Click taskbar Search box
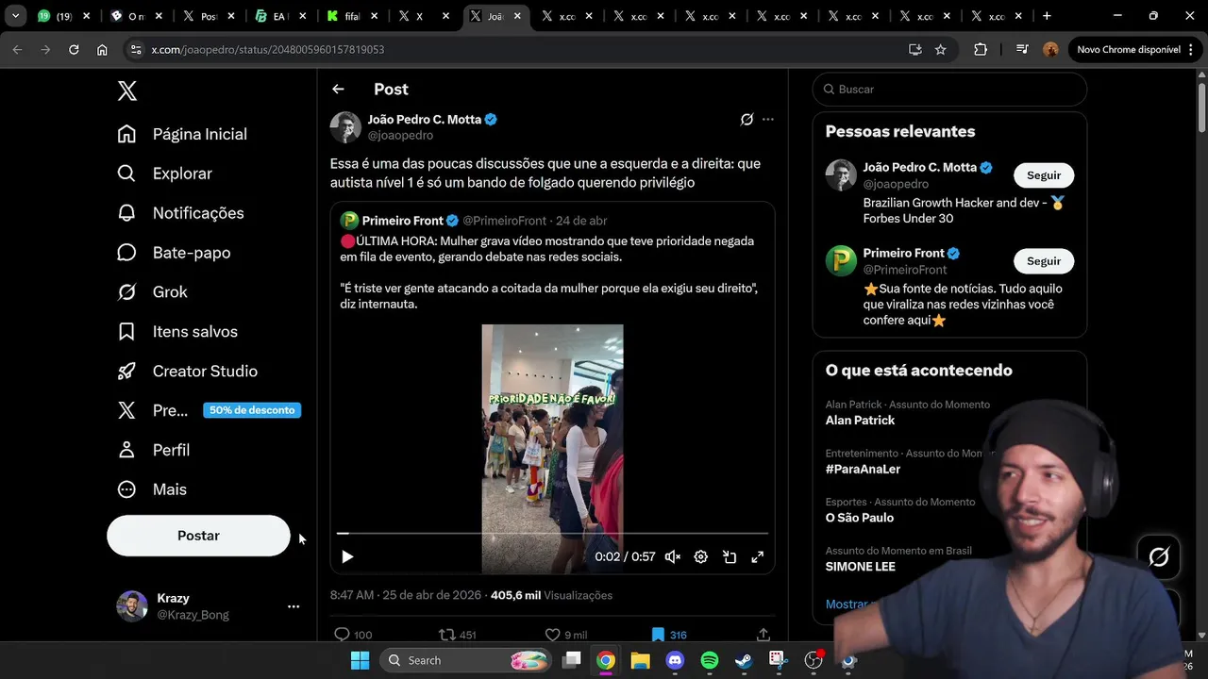Screen dimensions: 1208x679 coord(466,661)
